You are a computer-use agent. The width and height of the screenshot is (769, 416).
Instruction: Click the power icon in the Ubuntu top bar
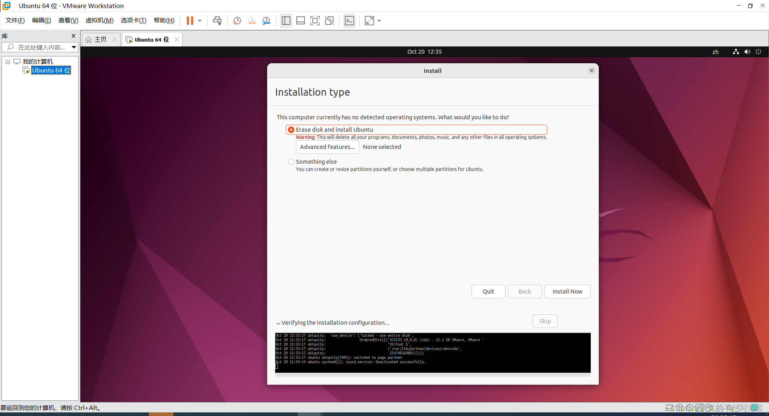coord(758,52)
